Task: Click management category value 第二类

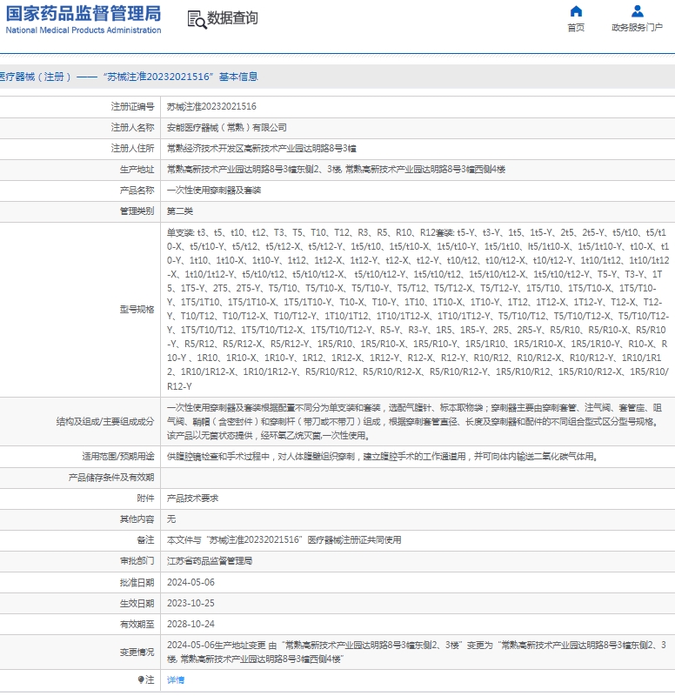Action: tap(180, 211)
